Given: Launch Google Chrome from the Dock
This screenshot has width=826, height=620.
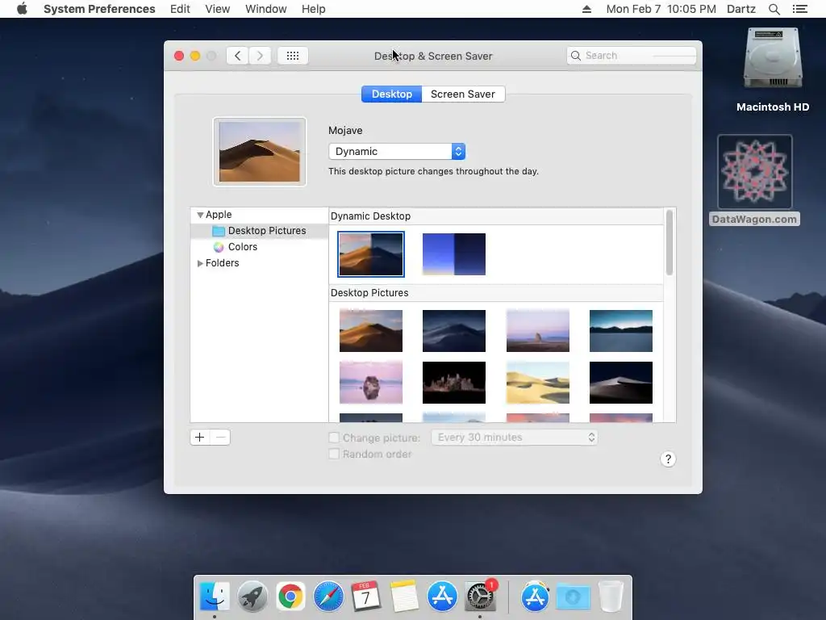Looking at the screenshot, I should coord(290,597).
